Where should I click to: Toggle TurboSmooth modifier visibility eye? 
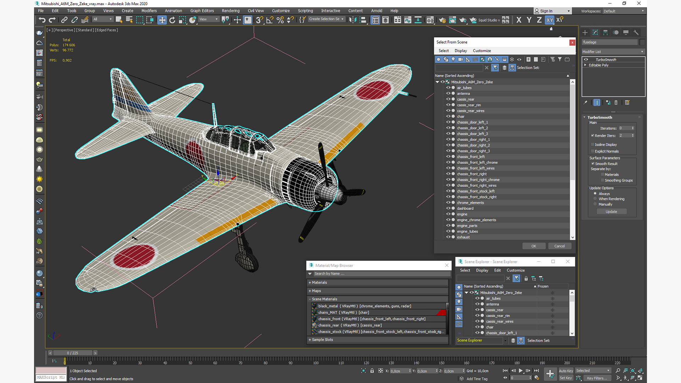pos(586,60)
